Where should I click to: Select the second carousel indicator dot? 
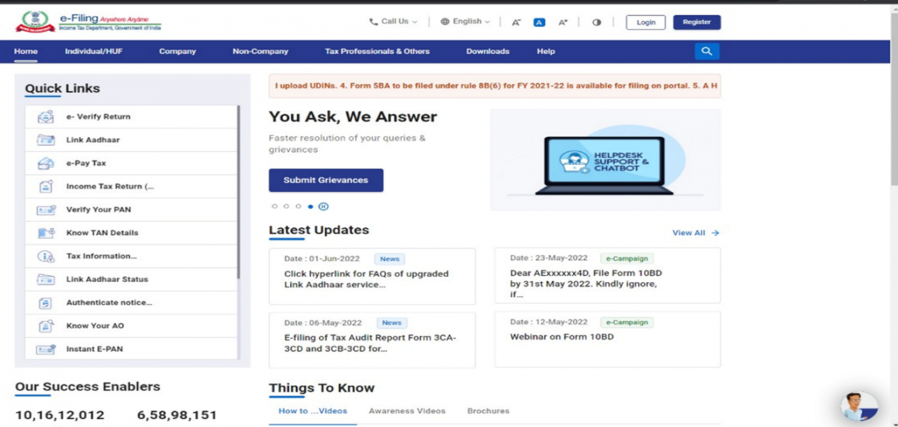click(x=286, y=206)
